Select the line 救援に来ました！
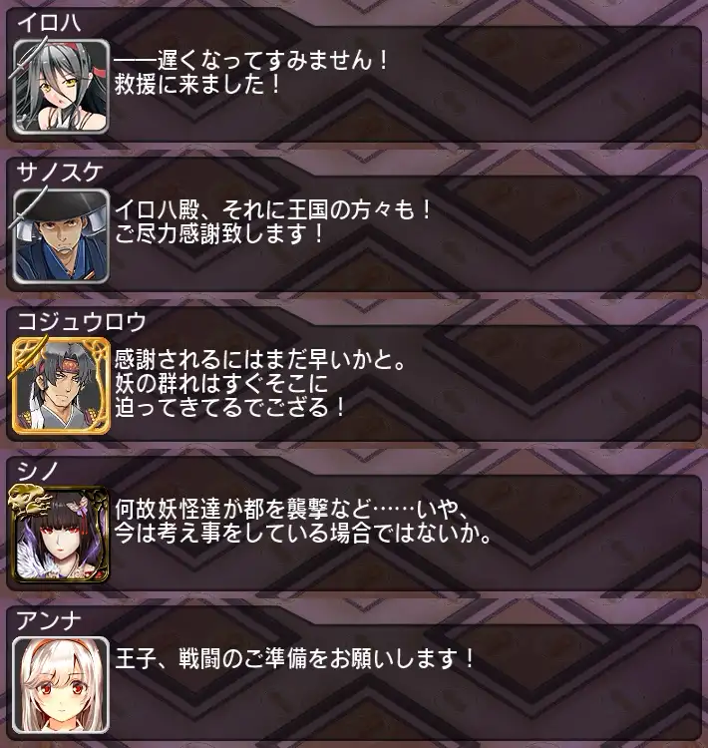This screenshot has width=708, height=748. (x=197, y=85)
